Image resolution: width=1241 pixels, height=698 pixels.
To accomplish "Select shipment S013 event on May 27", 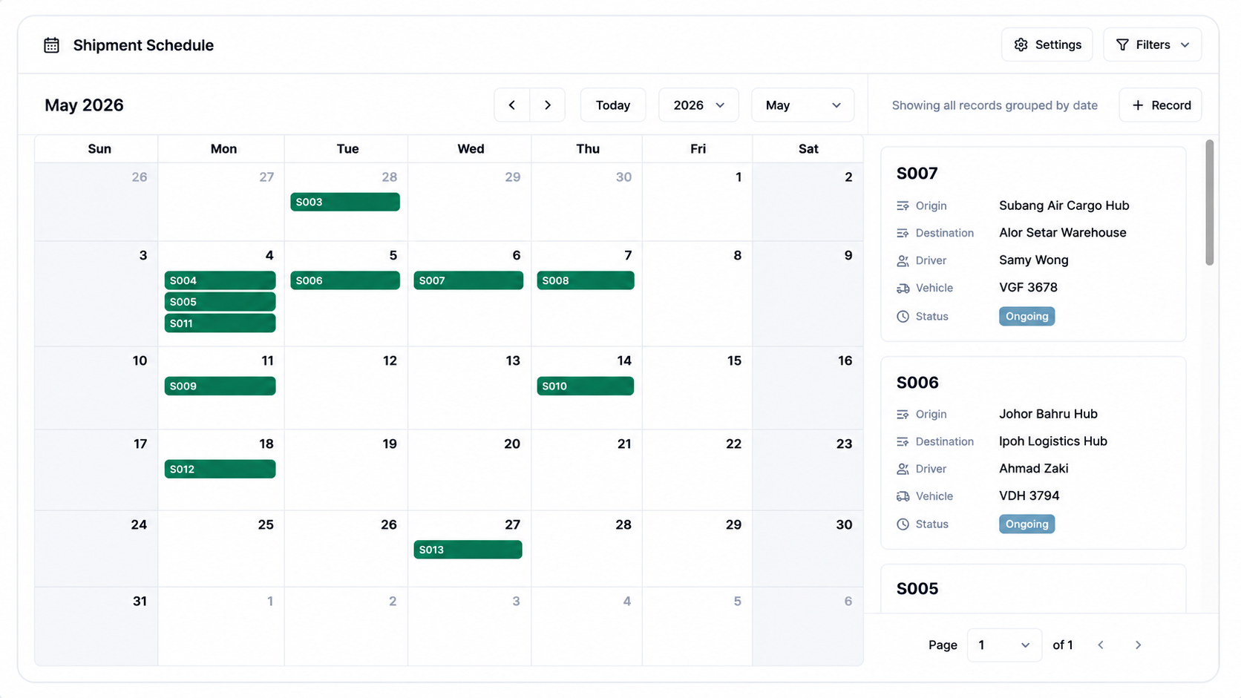I will click(x=468, y=550).
